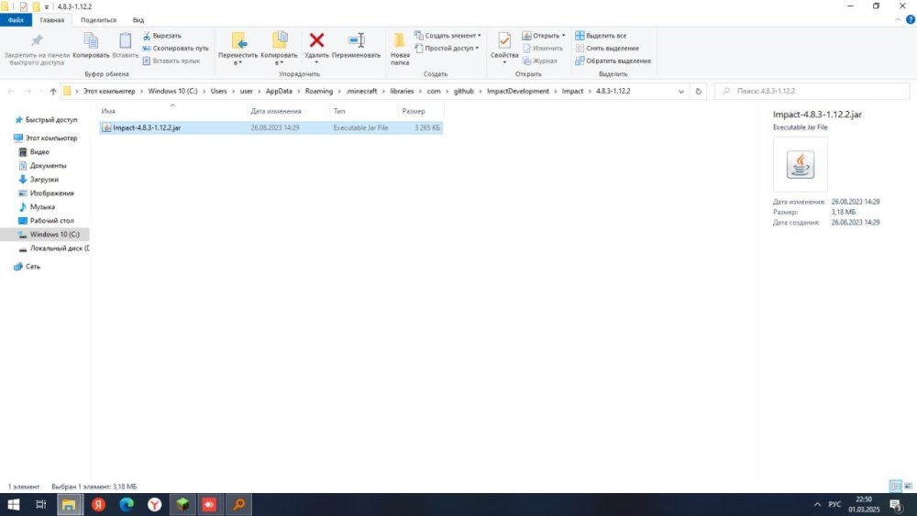
Task: Open Изображения in the sidebar
Action: [46, 192]
